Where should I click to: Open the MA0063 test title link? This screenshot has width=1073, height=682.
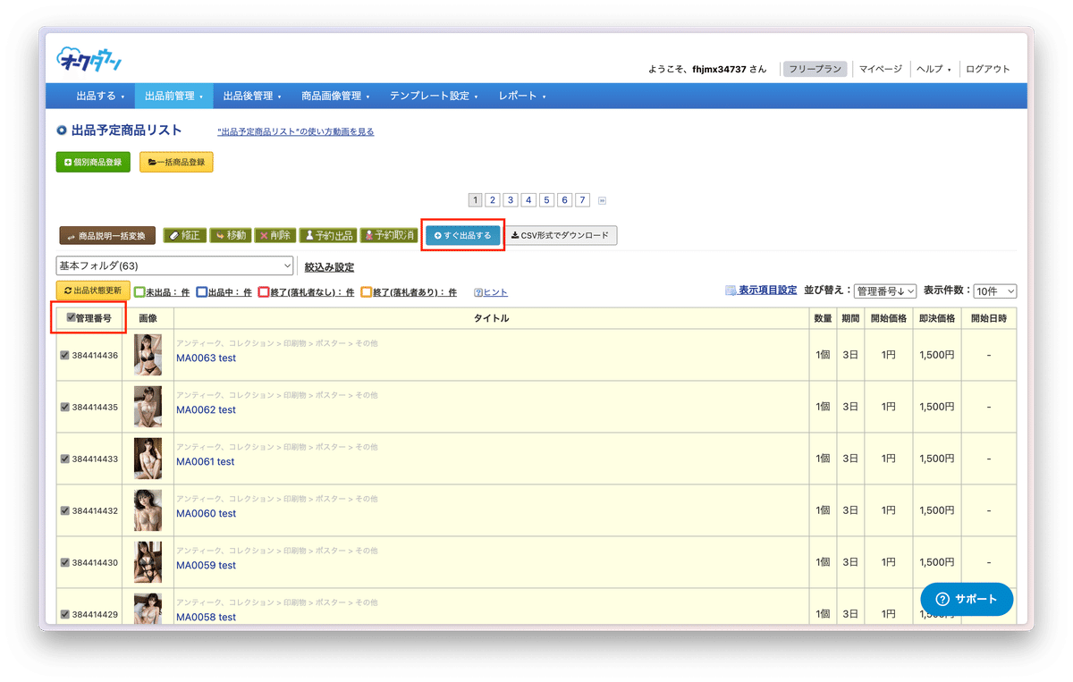click(x=206, y=358)
